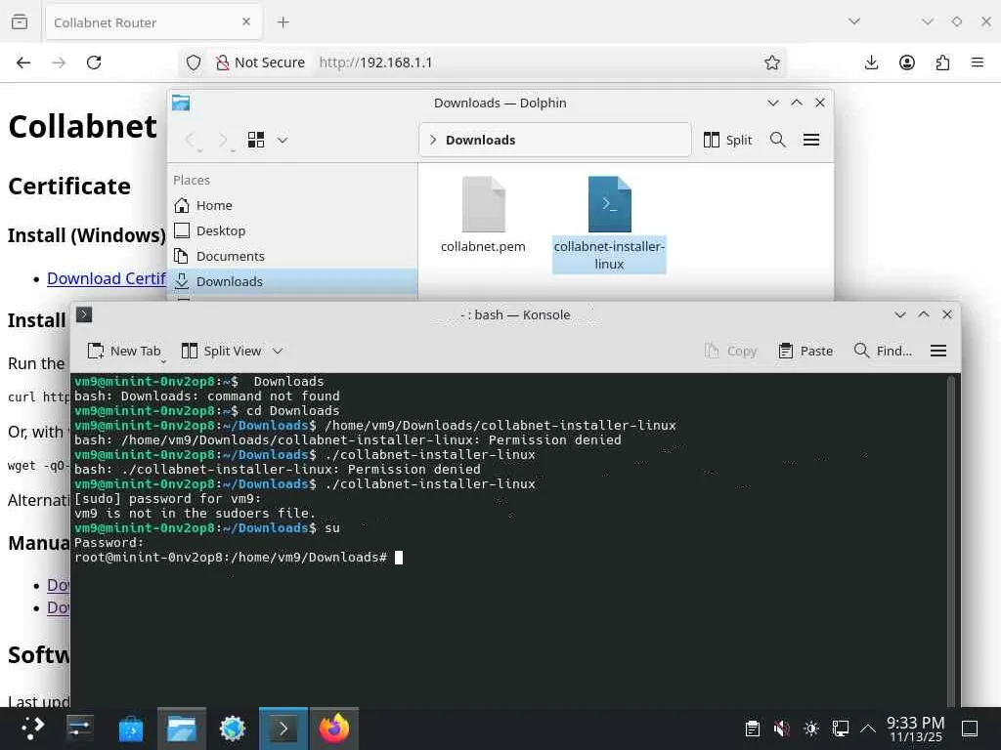Go back in Firefox
Screen dimensions: 1001x750
point(23,62)
